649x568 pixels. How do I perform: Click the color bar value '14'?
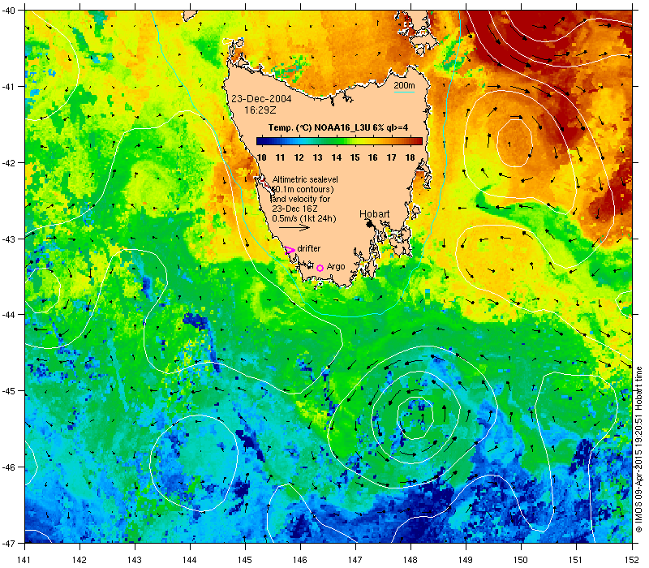[337, 157]
